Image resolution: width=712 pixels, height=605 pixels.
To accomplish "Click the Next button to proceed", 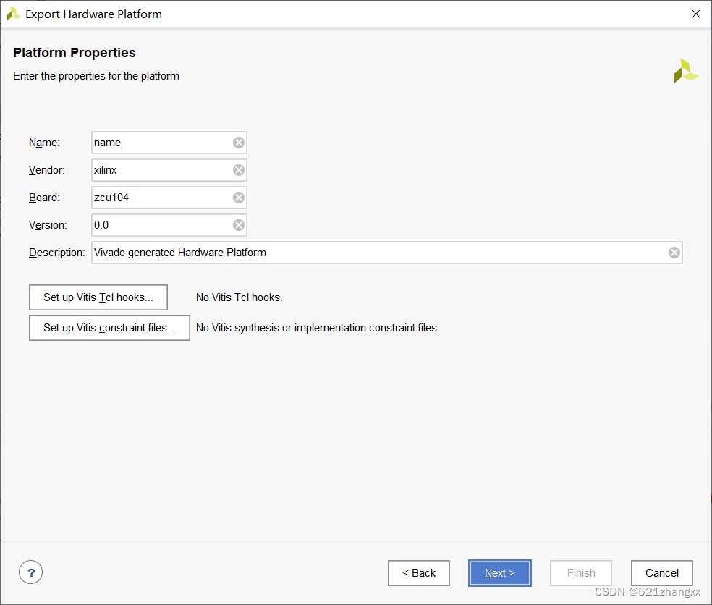I will tap(499, 572).
